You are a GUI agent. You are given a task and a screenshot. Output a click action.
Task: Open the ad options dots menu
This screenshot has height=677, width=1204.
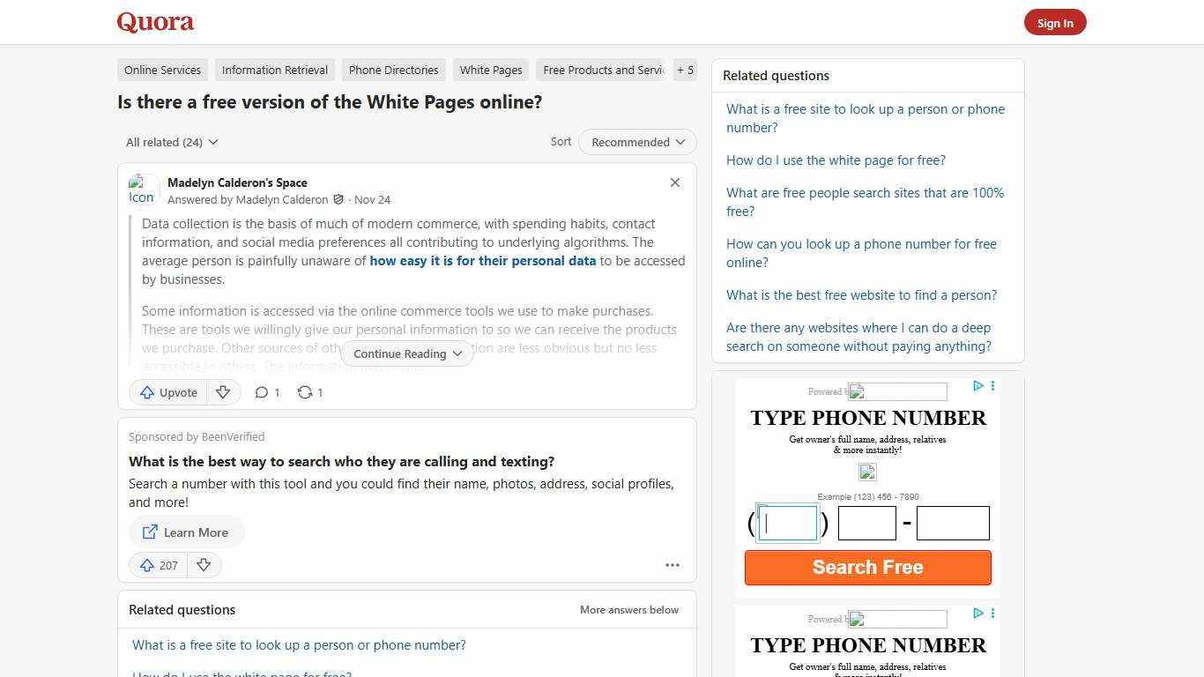(992, 386)
